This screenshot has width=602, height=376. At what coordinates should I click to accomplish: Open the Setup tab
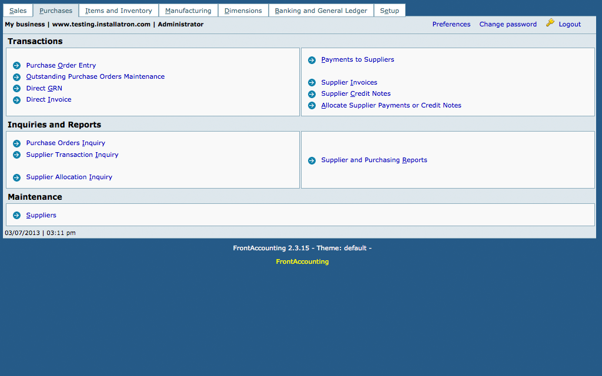click(x=389, y=11)
